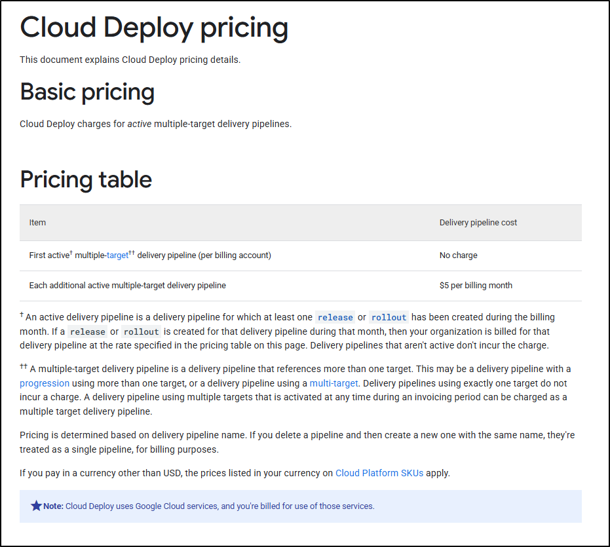Open the 'progression' link
610x547 pixels.
coord(45,383)
